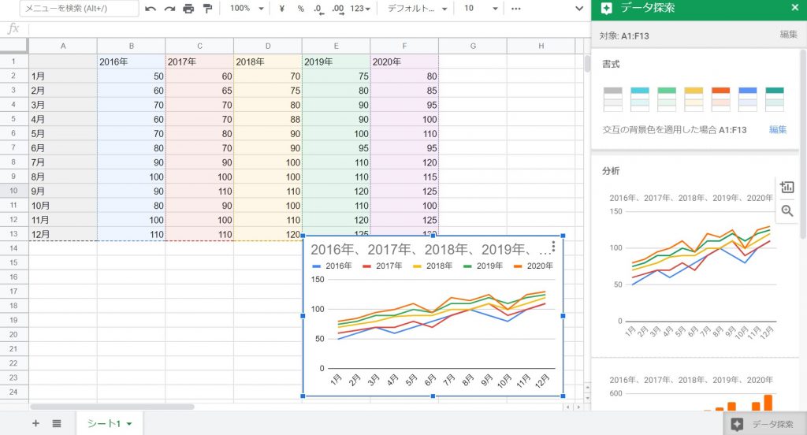Click the analysis line chart thumbnail

click(x=692, y=266)
